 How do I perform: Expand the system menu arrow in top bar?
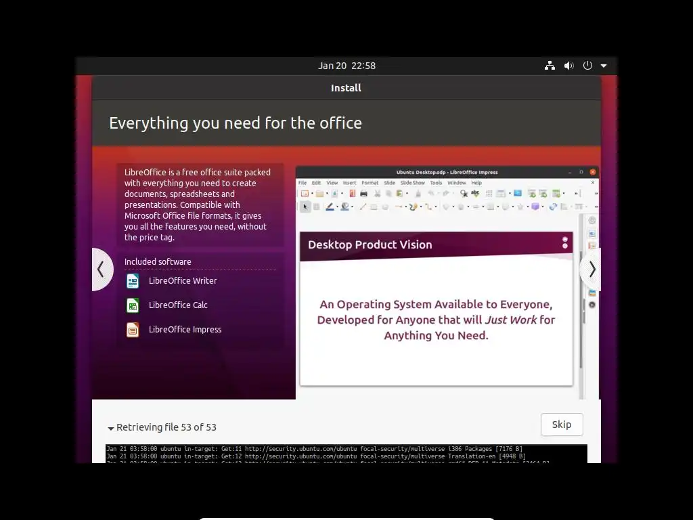(604, 66)
